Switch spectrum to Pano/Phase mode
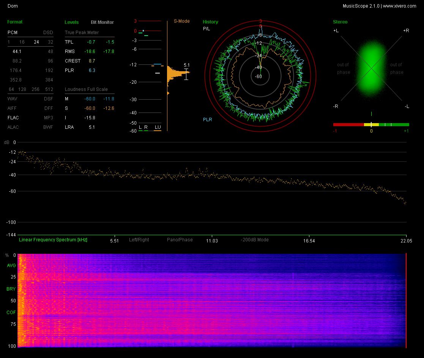This screenshot has height=358, width=424. tap(180, 240)
